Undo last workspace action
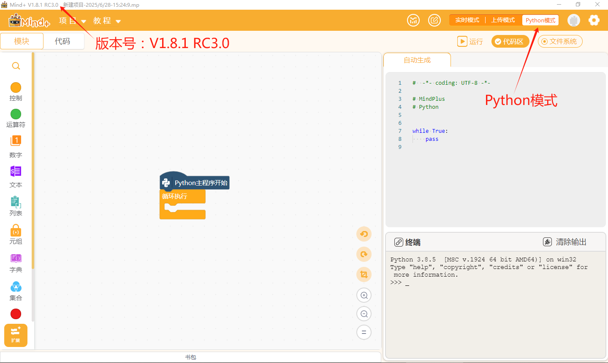This screenshot has width=608, height=363. coord(364,234)
